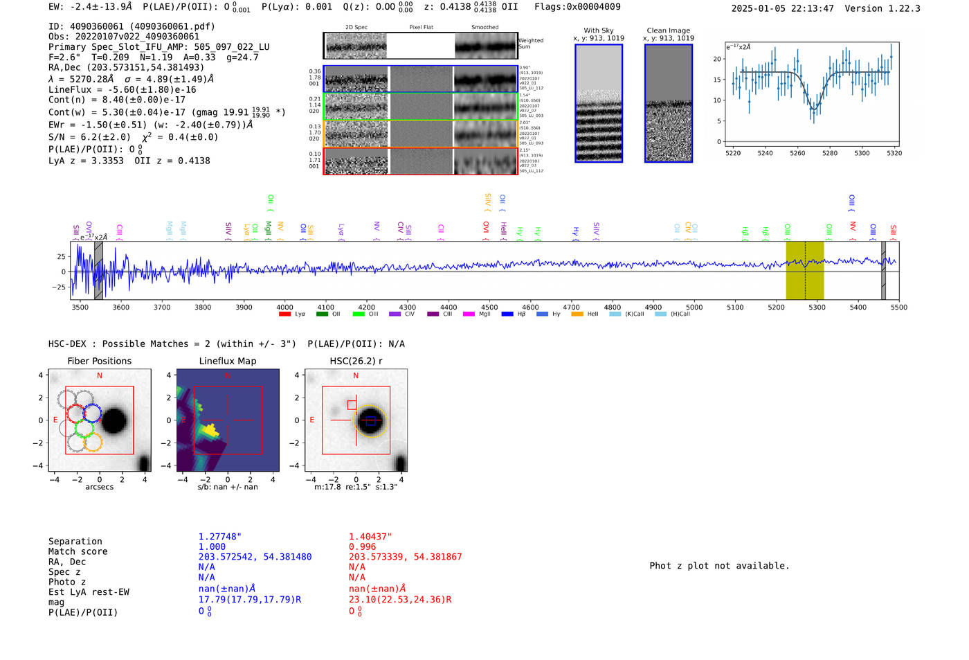The image size is (969, 660).
Task: Click the (K)CaII legend swatch
Action: pos(615,314)
